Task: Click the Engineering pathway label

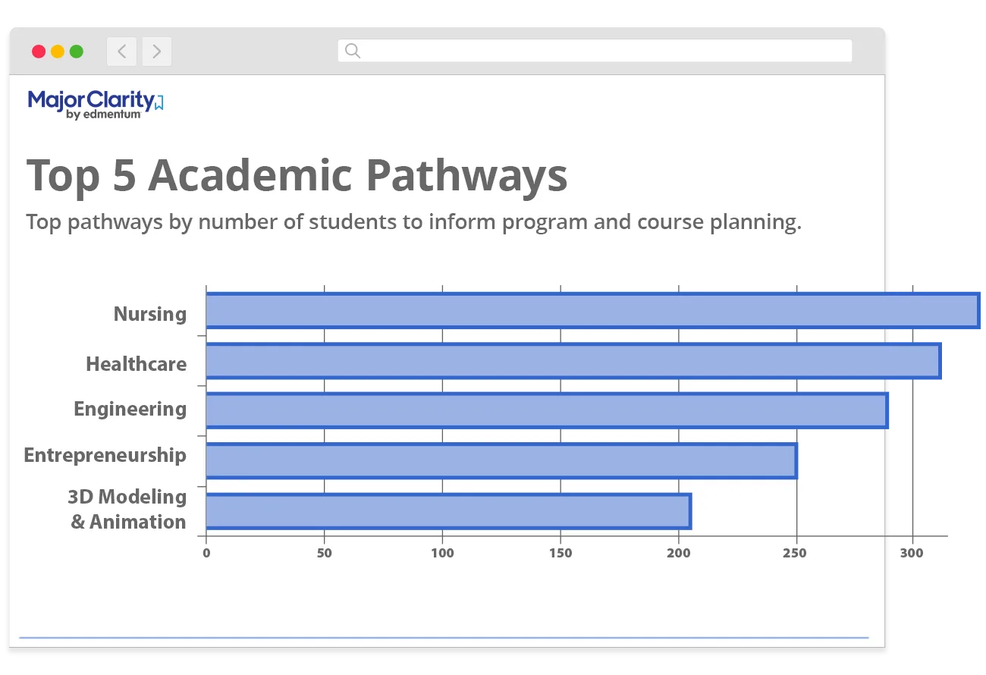Action: tap(130, 410)
